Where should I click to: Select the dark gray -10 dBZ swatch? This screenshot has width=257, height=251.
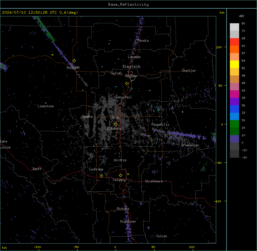pyautogui.click(x=234, y=154)
